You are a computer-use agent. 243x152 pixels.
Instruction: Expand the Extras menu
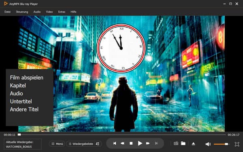62,12
